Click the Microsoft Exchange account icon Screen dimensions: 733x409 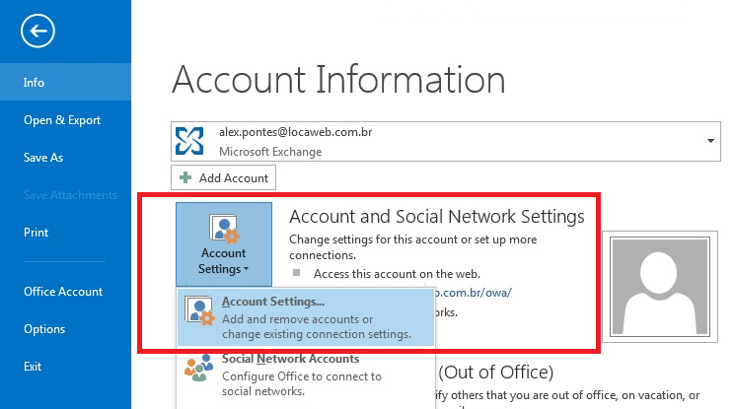[189, 141]
